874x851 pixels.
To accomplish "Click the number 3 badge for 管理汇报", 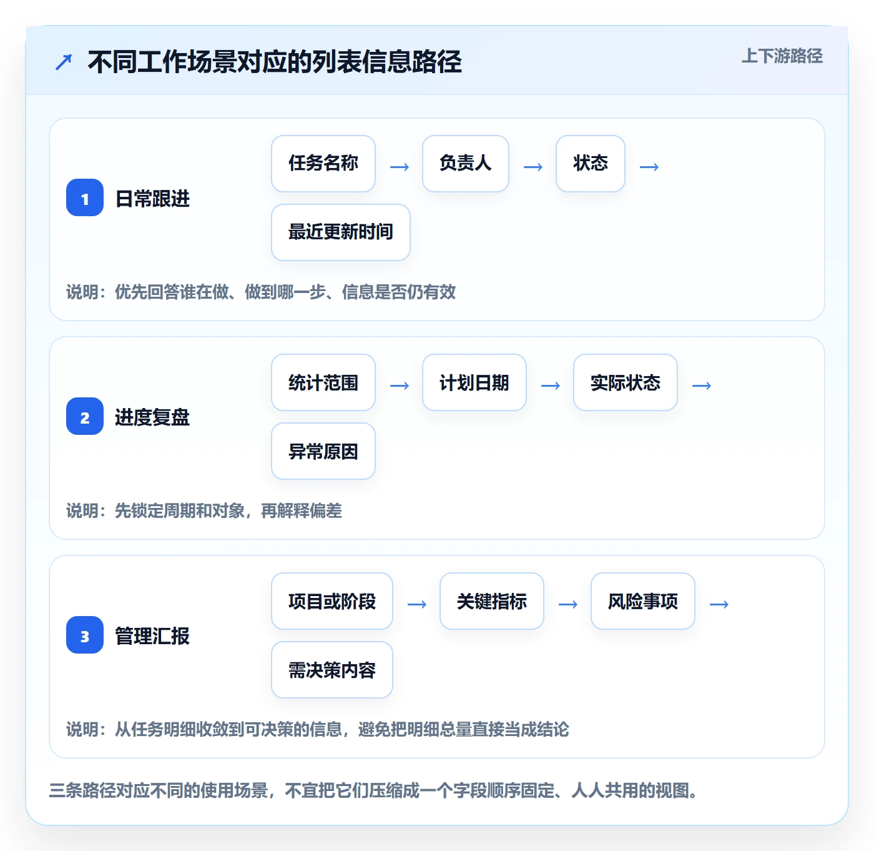I will [x=85, y=635].
